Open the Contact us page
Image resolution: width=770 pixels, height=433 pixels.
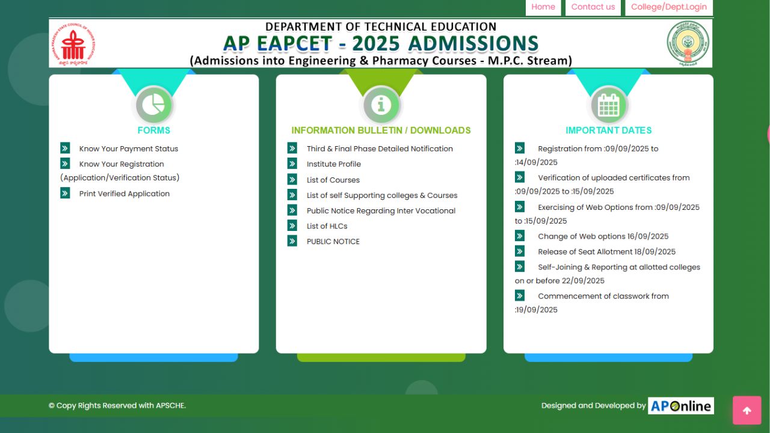coord(593,7)
